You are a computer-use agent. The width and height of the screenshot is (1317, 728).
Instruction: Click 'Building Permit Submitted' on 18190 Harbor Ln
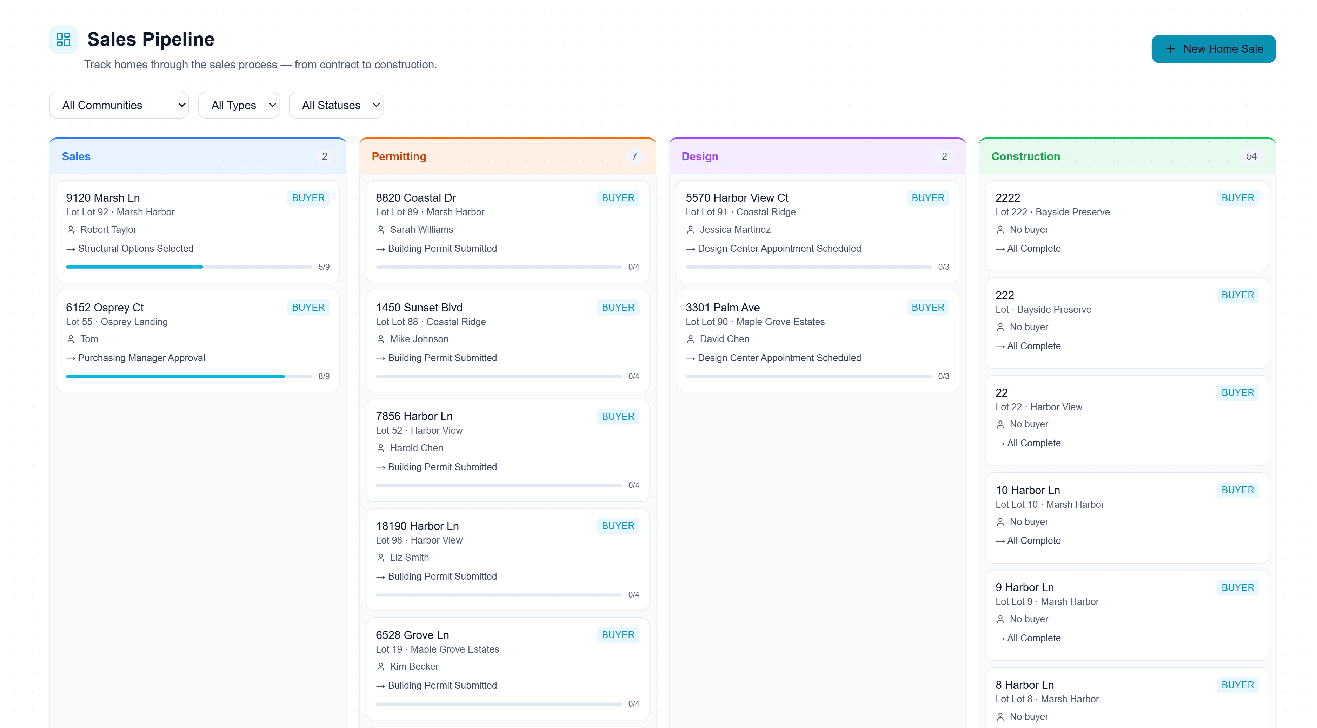tap(442, 577)
